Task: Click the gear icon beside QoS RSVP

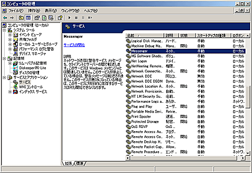Action: (128, 126)
